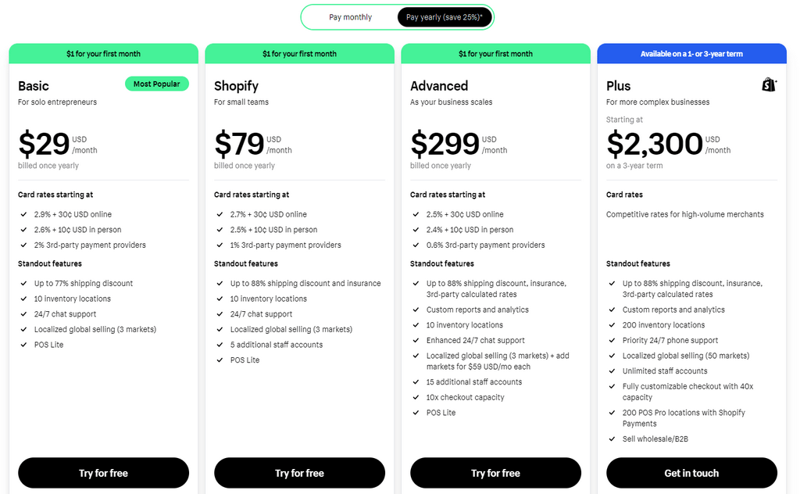Click checkmark beside 5 additional staff accounts

[x=220, y=345]
